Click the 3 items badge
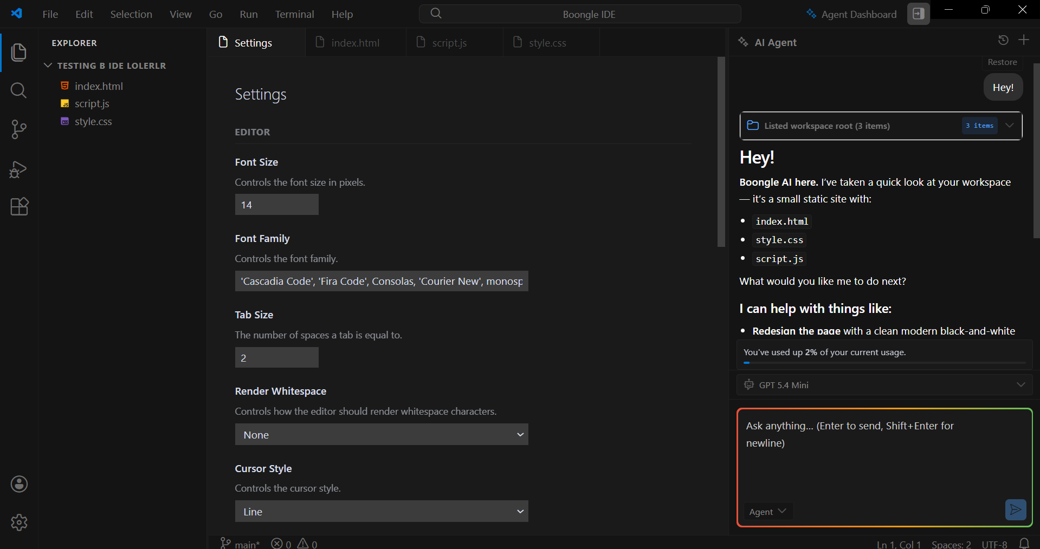This screenshot has width=1040, height=549. (980, 126)
